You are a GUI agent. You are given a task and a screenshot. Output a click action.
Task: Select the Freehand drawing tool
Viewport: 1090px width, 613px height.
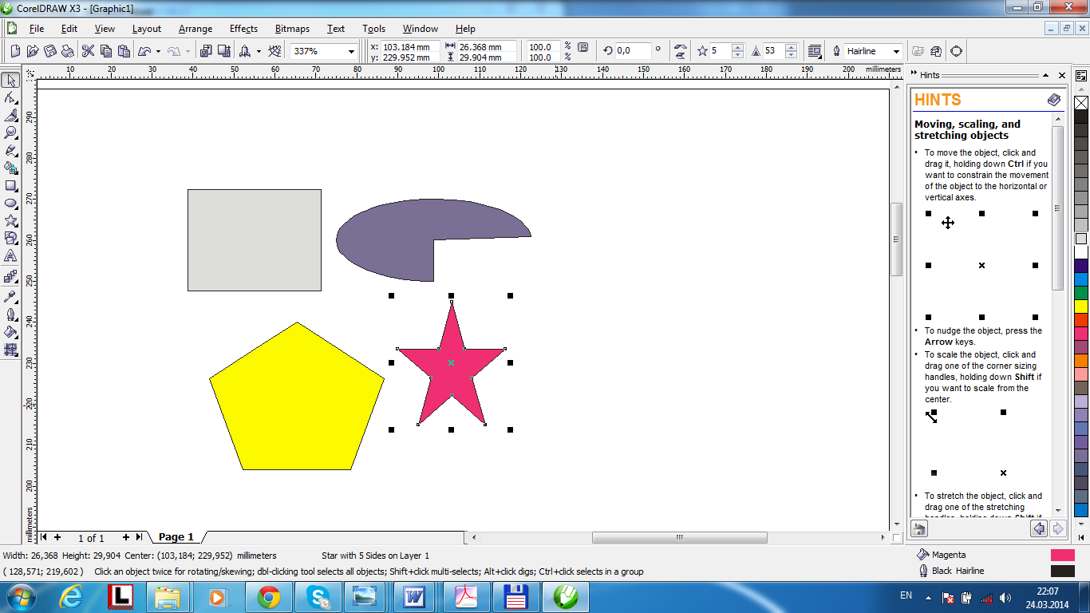(x=10, y=150)
